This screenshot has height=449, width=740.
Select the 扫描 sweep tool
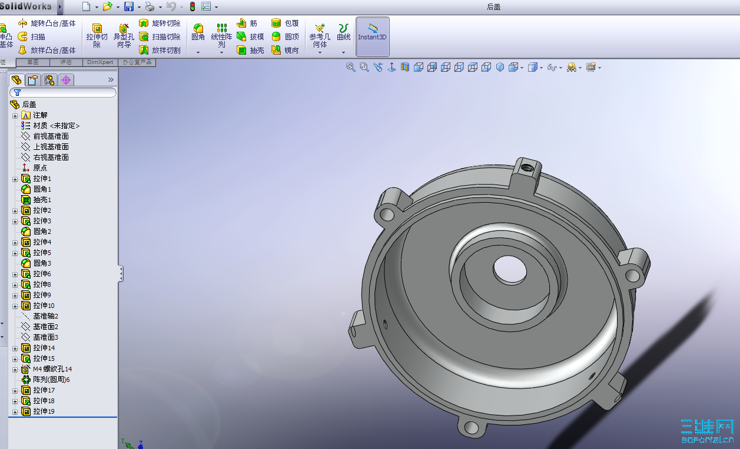coord(31,36)
